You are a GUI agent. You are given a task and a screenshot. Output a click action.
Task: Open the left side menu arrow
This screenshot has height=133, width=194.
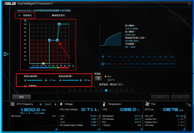5,54
